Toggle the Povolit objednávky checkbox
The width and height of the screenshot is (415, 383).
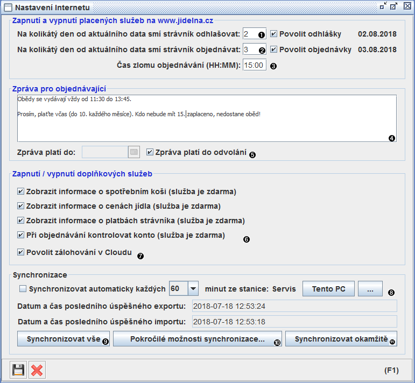(x=274, y=49)
